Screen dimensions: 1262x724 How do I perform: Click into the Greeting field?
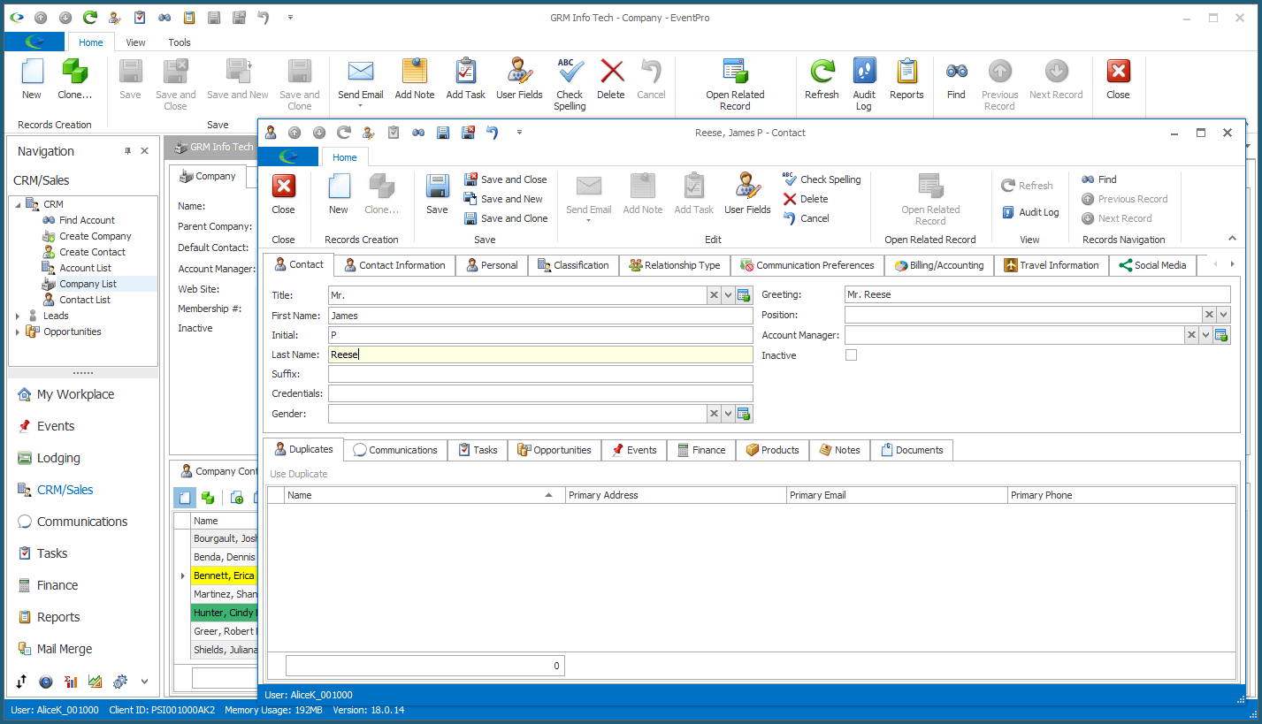pyautogui.click(x=1037, y=294)
